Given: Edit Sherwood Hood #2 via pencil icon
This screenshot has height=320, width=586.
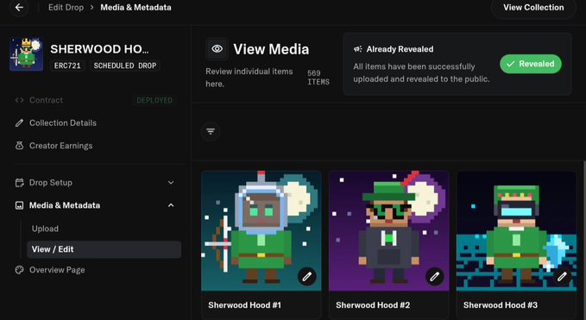Looking at the screenshot, I should coord(435,276).
